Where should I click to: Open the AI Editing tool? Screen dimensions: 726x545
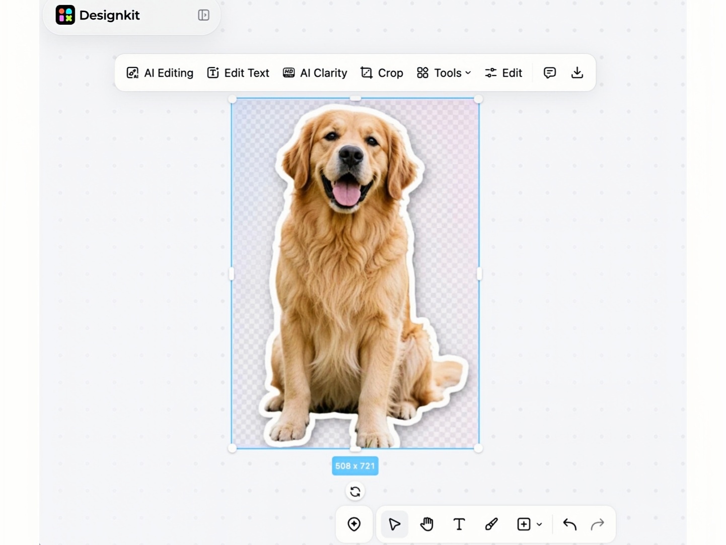[x=160, y=73]
